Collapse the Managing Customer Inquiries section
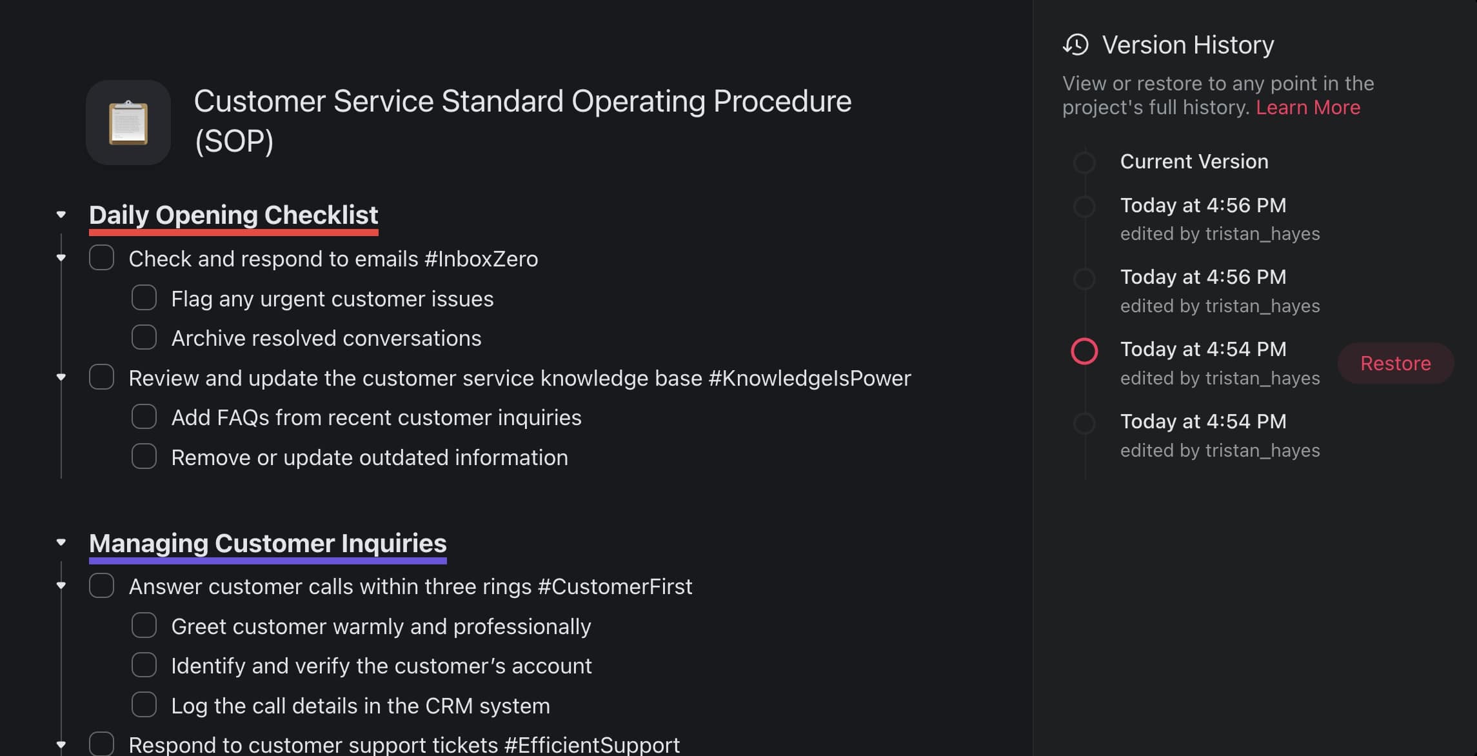The height and width of the screenshot is (756, 1477). 61,543
